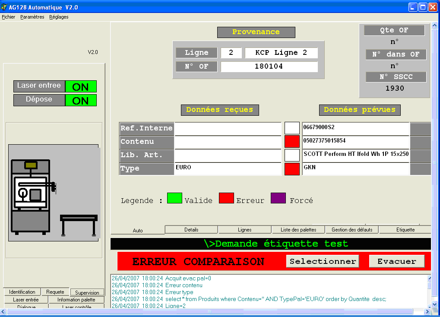Click the white Ref.Interne status indicator
The image size is (440, 317).
tap(292, 128)
